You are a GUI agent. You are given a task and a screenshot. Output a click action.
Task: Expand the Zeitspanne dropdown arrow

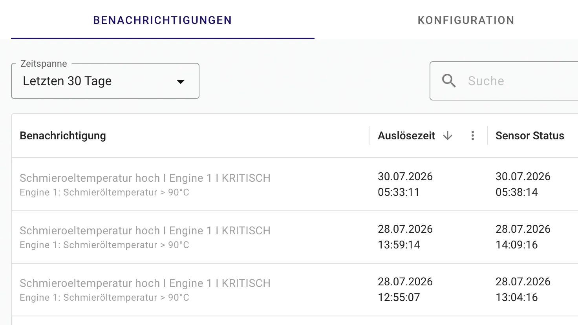[181, 82]
